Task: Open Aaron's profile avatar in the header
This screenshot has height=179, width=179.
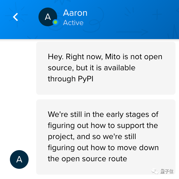Action: pyautogui.click(x=48, y=17)
